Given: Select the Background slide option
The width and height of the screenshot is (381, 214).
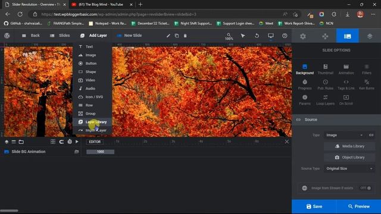Looking at the screenshot, I should [305, 70].
